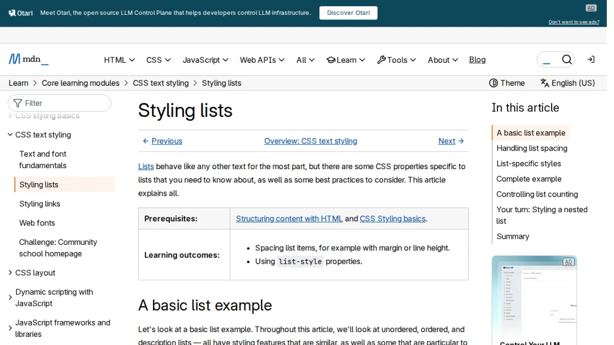Image resolution: width=614 pixels, height=345 pixels.
Task: Open the Learn menu
Action: click(346, 60)
